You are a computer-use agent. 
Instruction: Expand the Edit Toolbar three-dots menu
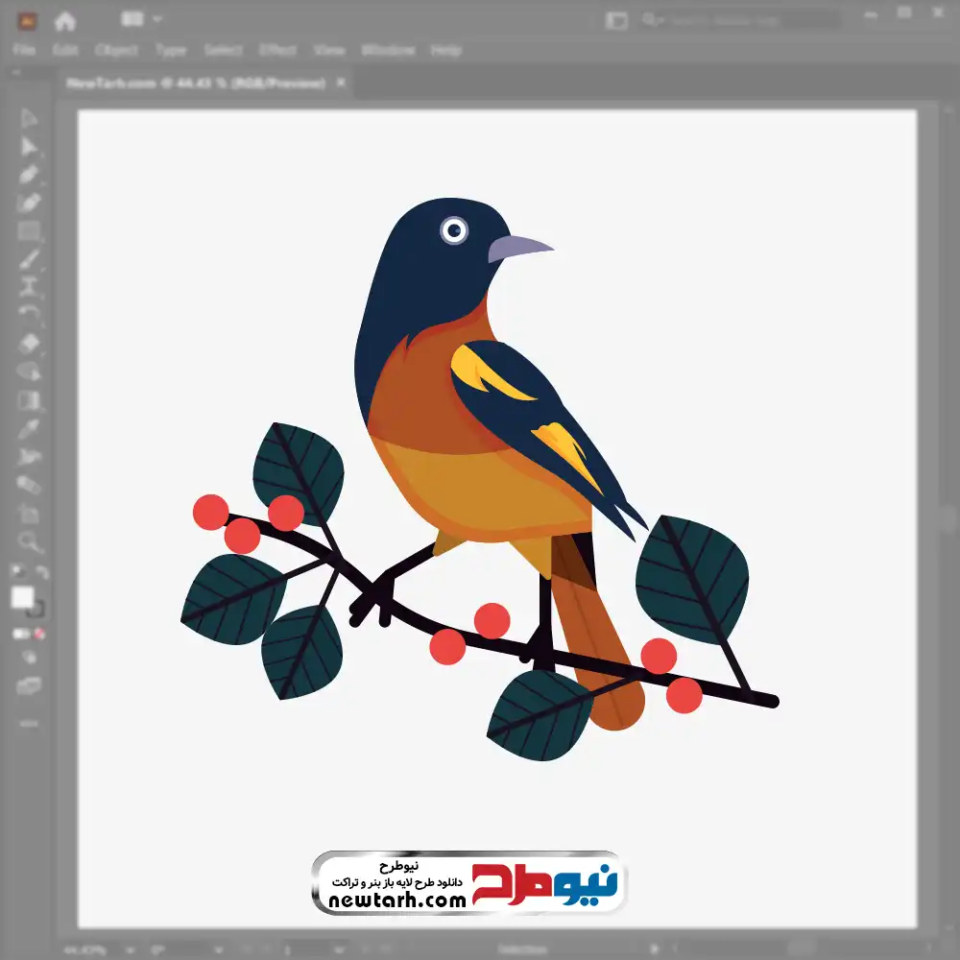click(29, 722)
